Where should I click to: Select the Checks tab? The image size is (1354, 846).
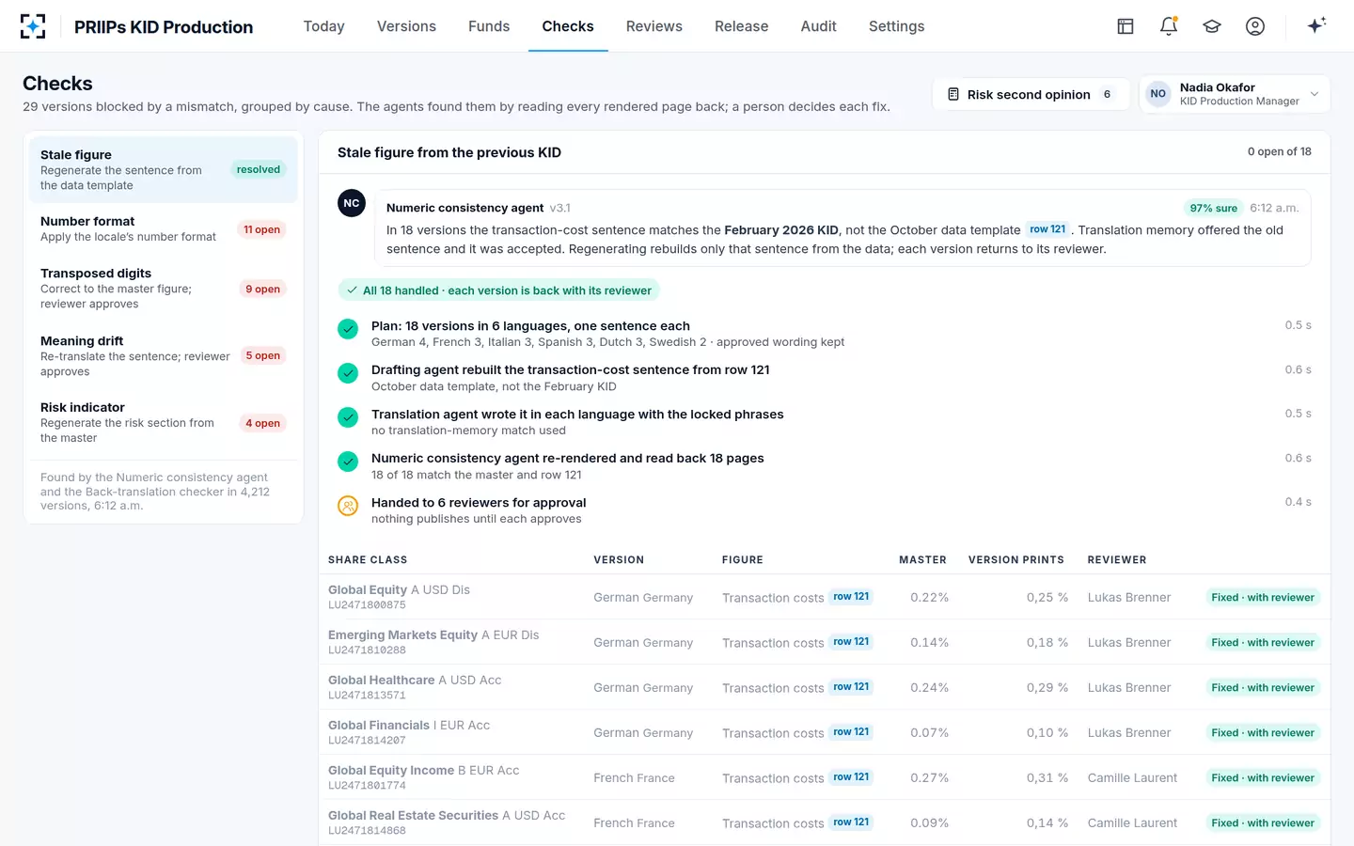click(x=568, y=26)
